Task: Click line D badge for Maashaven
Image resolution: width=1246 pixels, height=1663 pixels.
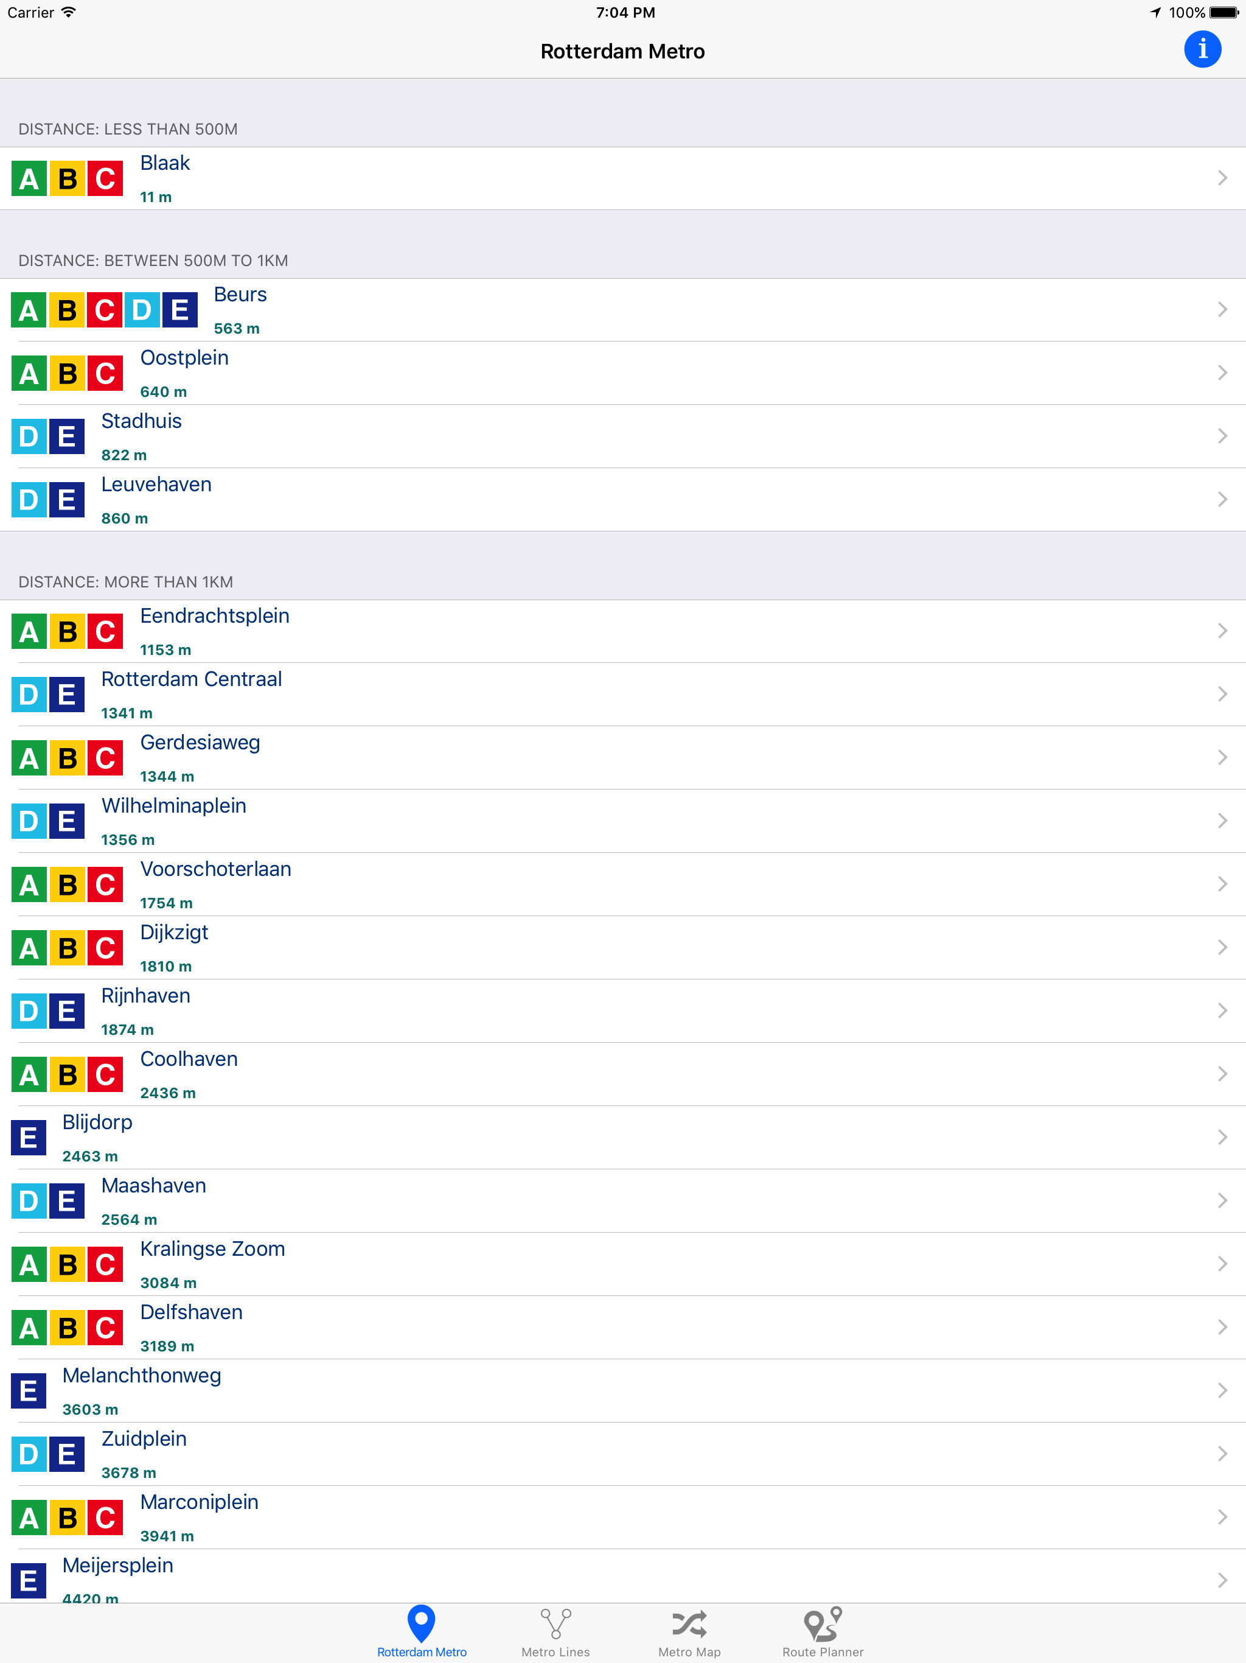Action: click(x=29, y=1200)
